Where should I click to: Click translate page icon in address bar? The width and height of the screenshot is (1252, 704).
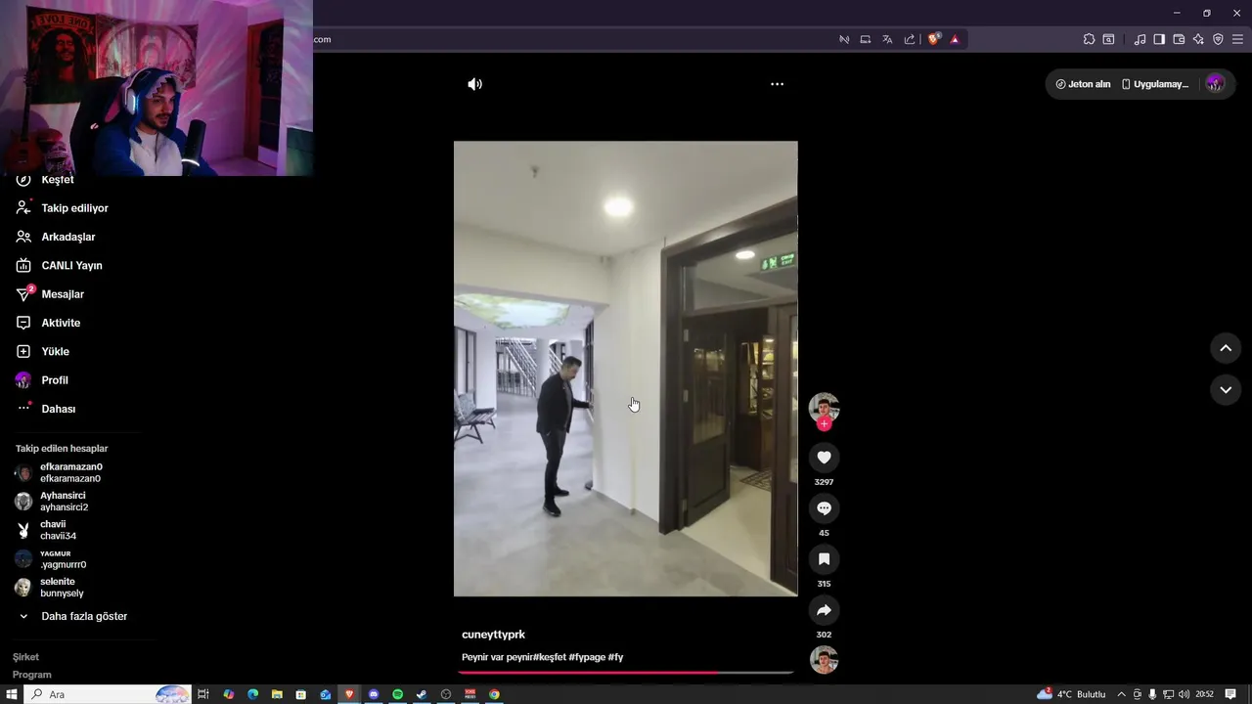[887, 39]
